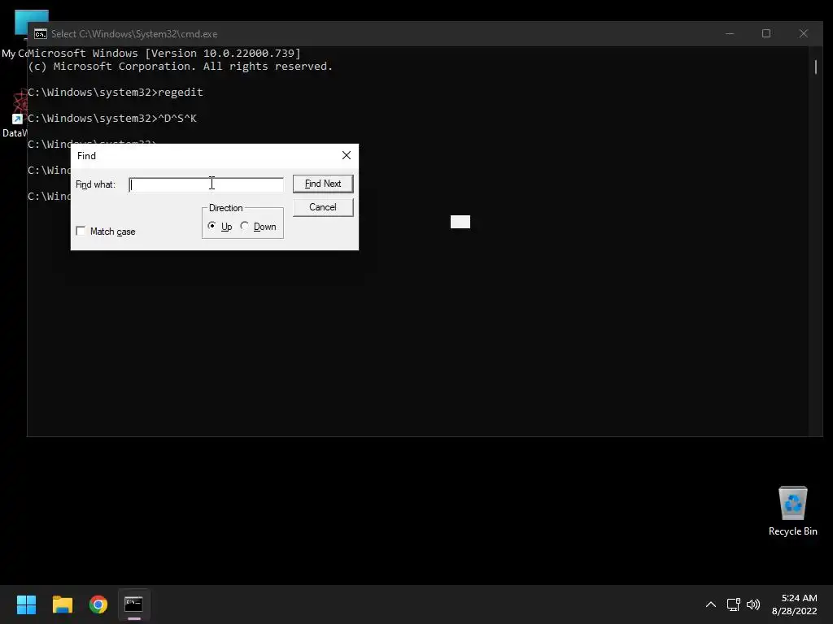This screenshot has width=833, height=624.
Task: Open network settings in system tray
Action: (734, 604)
